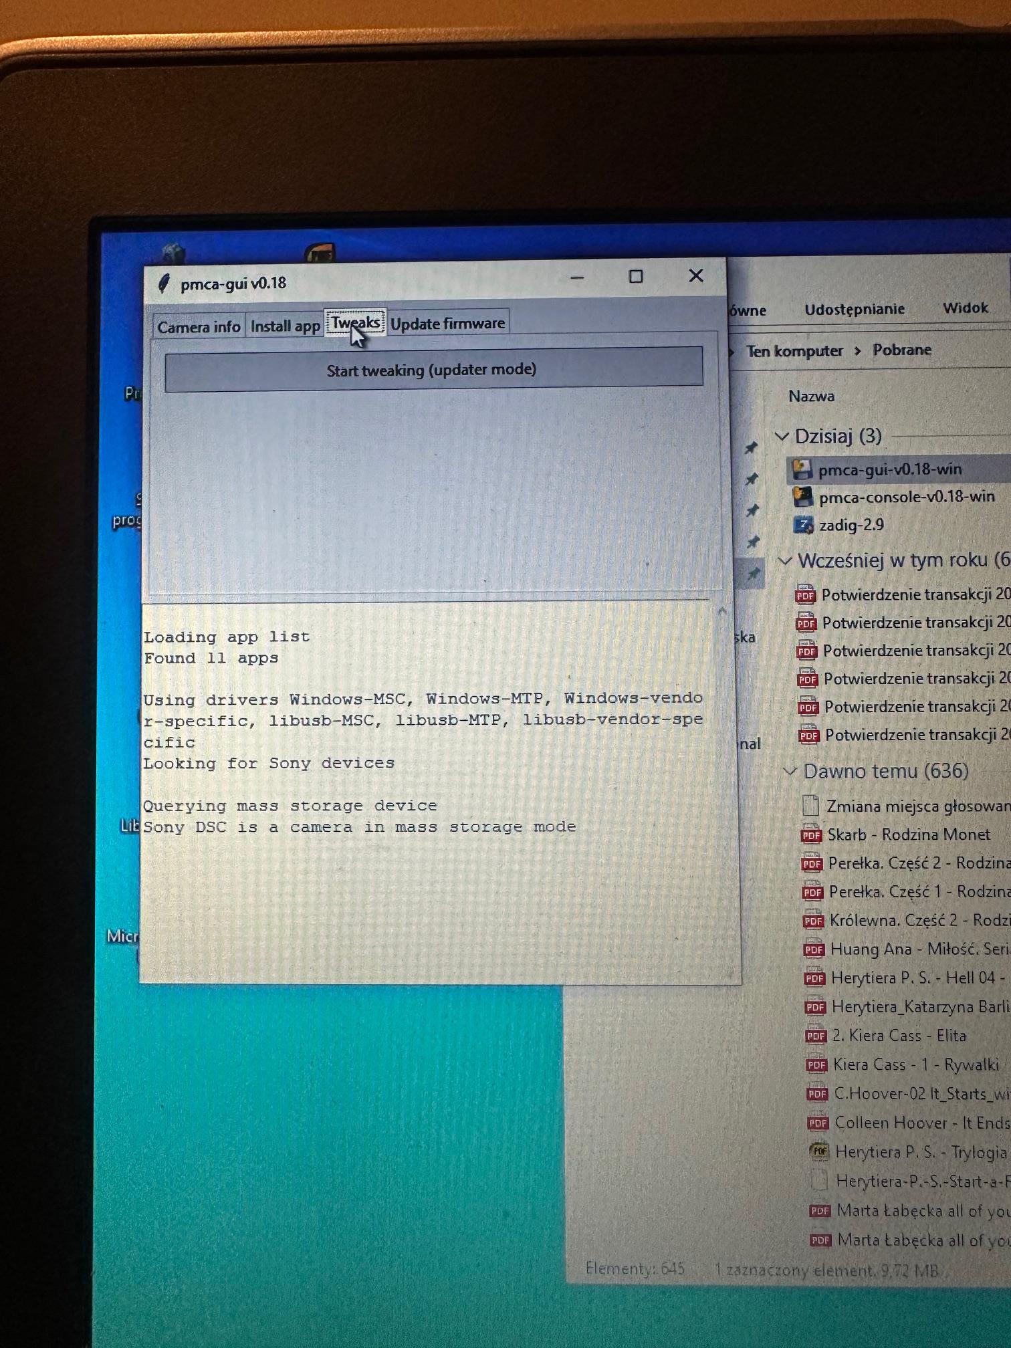Collapse the Dzisiaj (3) group
Viewport: 1011px width, 1348px height.
point(782,437)
